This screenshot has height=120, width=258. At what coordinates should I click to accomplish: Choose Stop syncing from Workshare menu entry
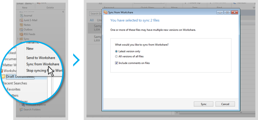tap(45, 71)
